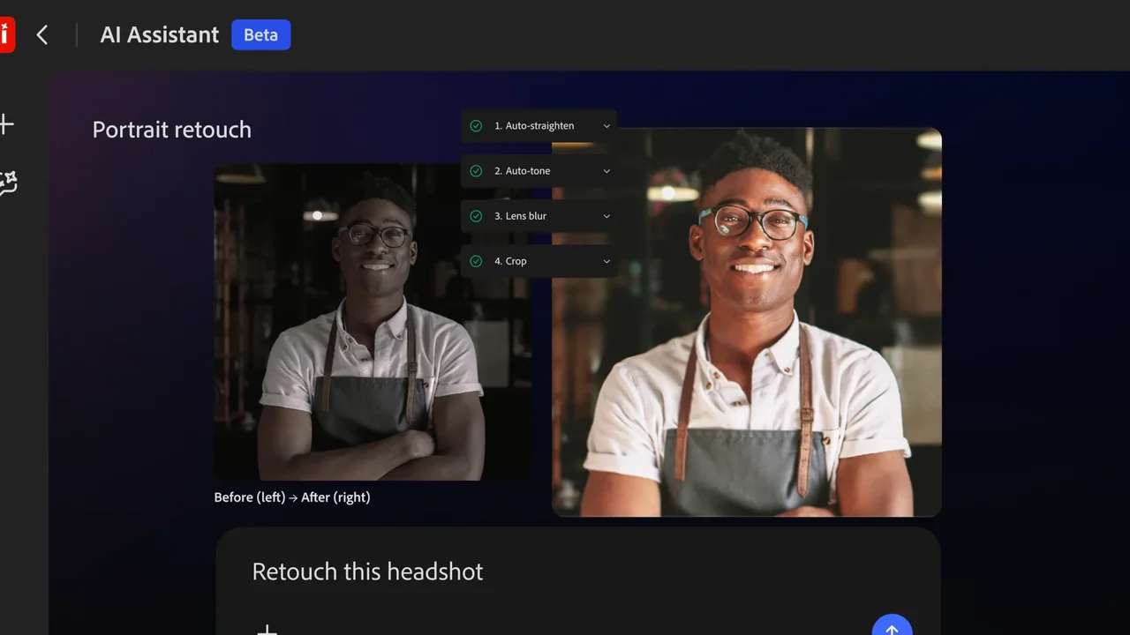1130x635 pixels.
Task: Click the Retouch this headshot prompt text
Action: click(x=367, y=571)
